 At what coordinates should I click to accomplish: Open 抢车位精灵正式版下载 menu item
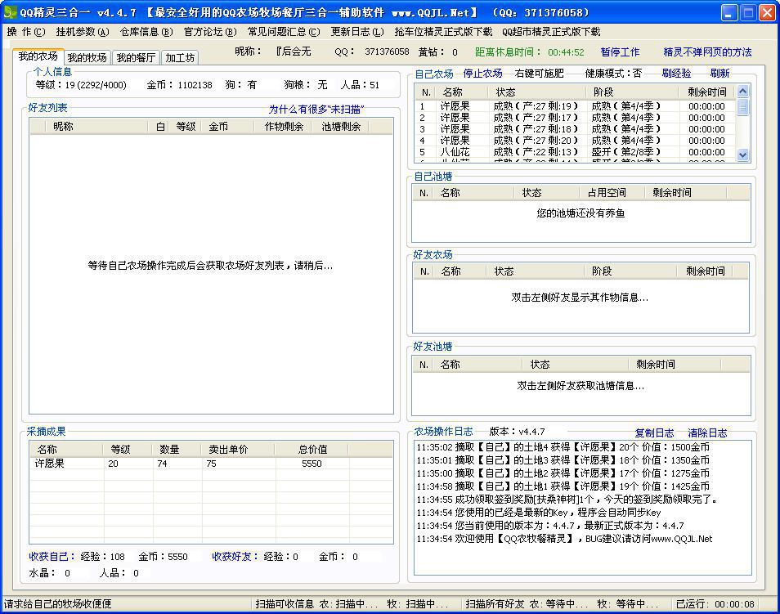443,32
